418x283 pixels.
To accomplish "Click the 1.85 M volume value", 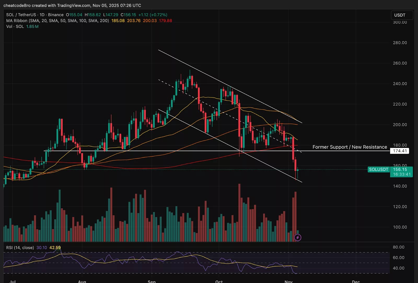I will [x=32, y=26].
